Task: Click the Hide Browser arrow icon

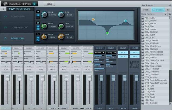Action: pos(169,5)
